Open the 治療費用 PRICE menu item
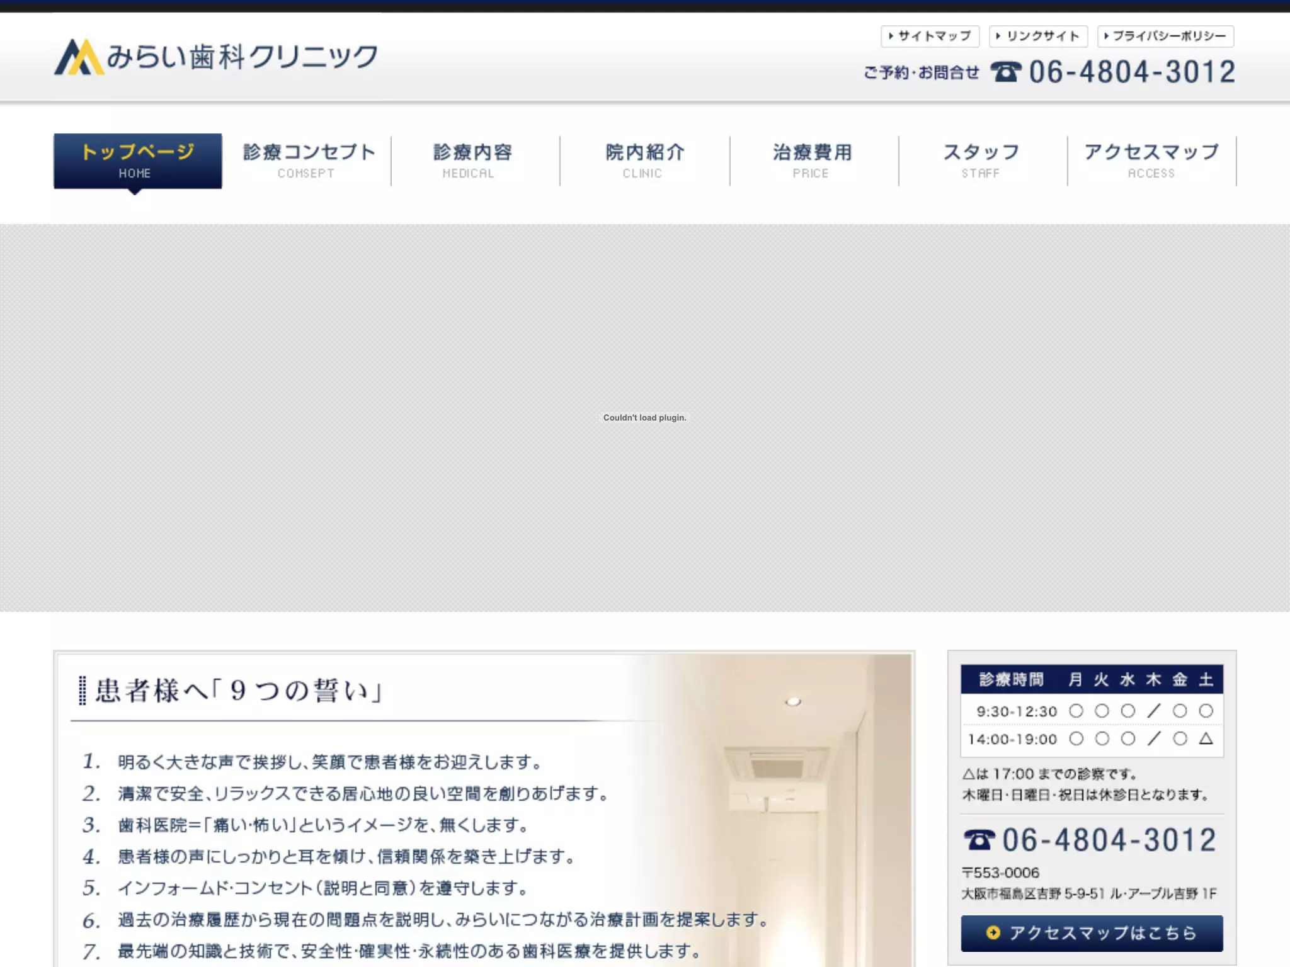 [x=813, y=161]
